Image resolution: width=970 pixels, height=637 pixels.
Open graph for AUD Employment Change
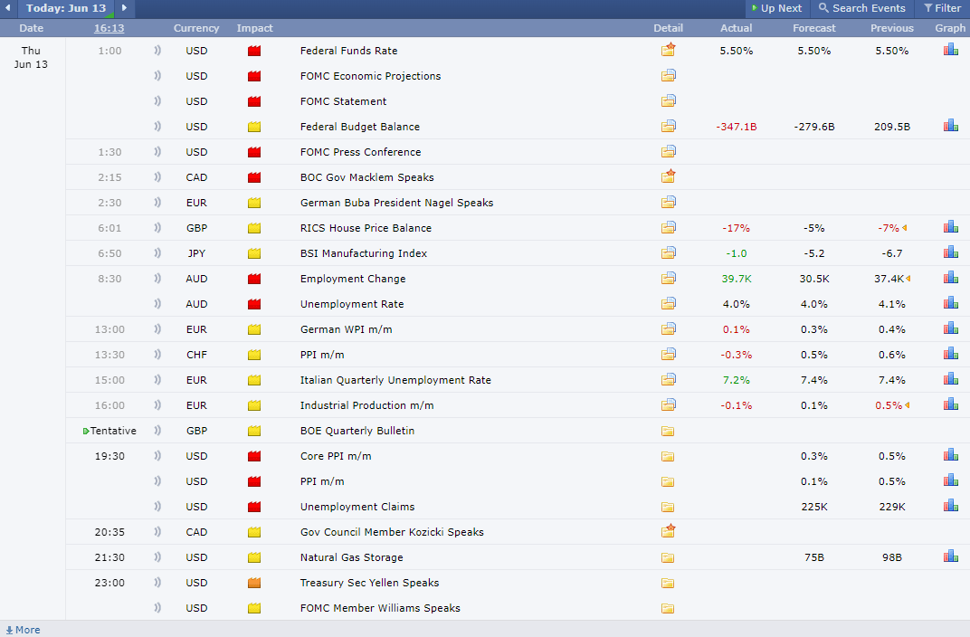coord(951,279)
